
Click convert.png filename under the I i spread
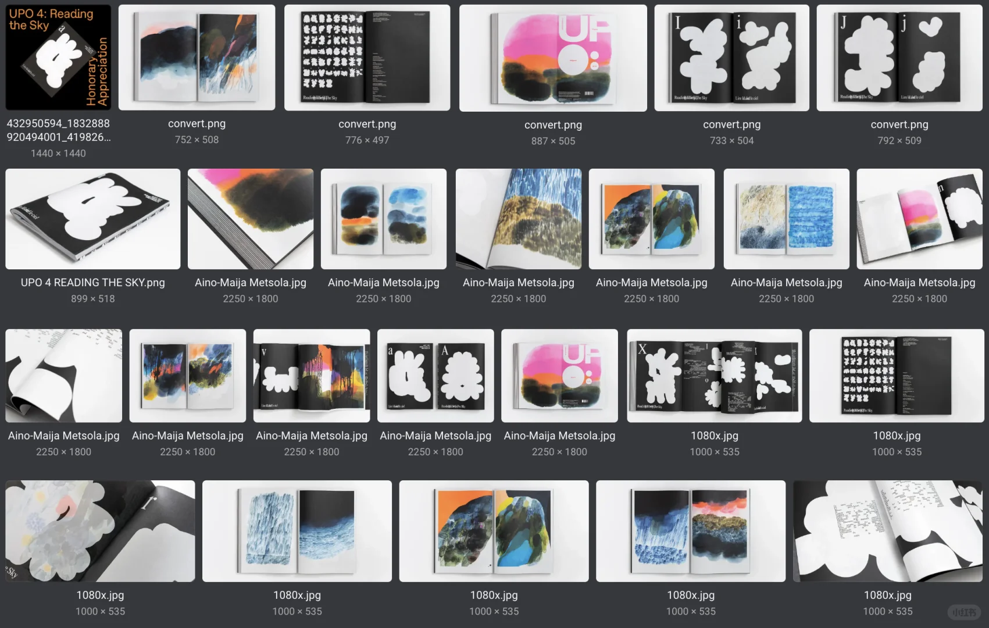coord(731,124)
